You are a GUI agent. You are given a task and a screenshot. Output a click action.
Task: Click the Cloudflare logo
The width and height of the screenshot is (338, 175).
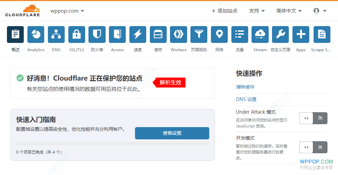pyautogui.click(x=23, y=11)
